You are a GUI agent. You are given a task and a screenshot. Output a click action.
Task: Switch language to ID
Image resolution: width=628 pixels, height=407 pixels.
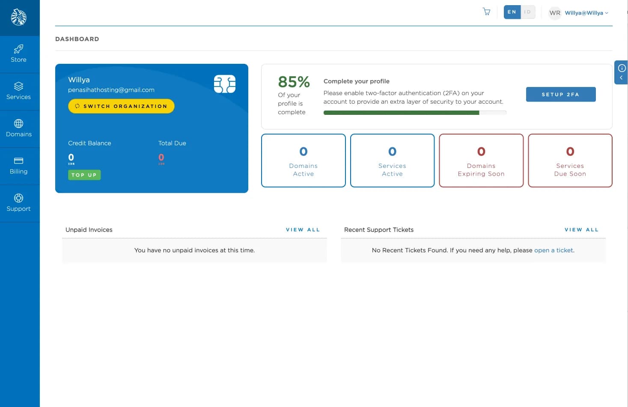pos(527,12)
